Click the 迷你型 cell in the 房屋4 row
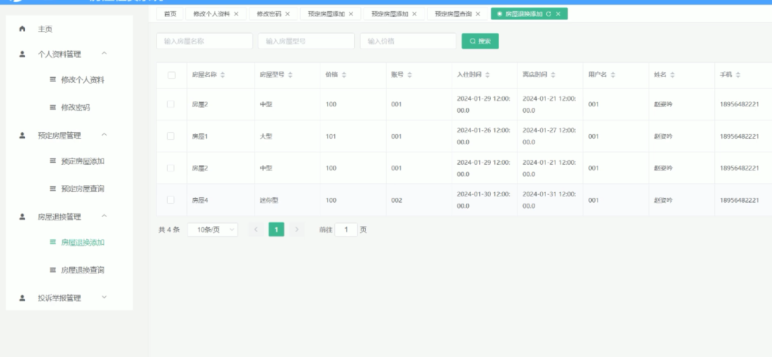The image size is (772, 357). pyautogui.click(x=269, y=200)
